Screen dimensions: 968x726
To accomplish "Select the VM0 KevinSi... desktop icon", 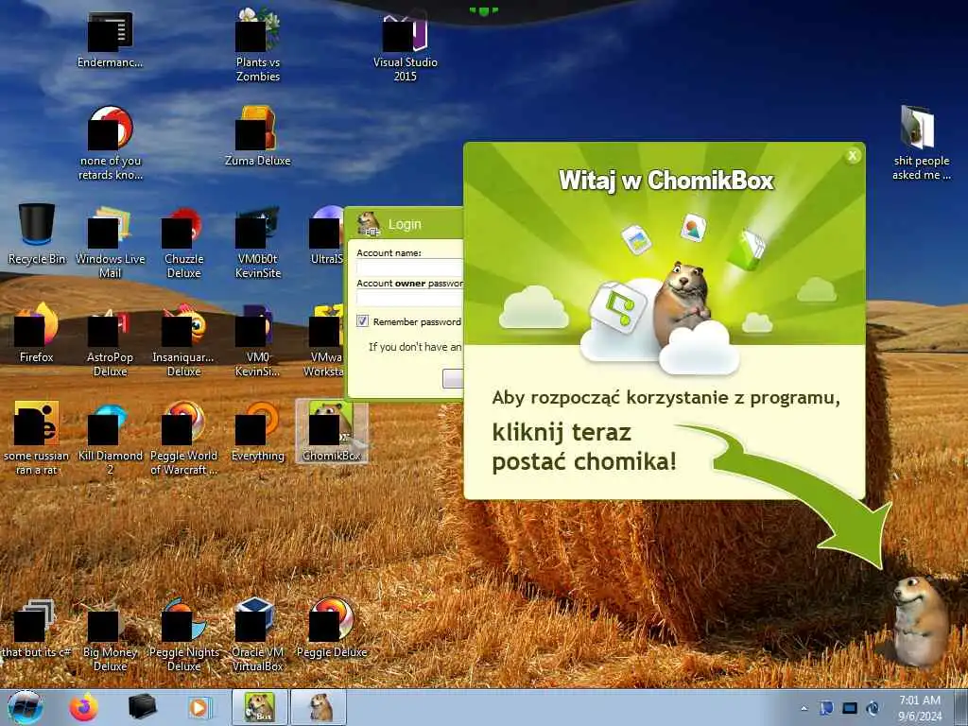I will (257, 339).
